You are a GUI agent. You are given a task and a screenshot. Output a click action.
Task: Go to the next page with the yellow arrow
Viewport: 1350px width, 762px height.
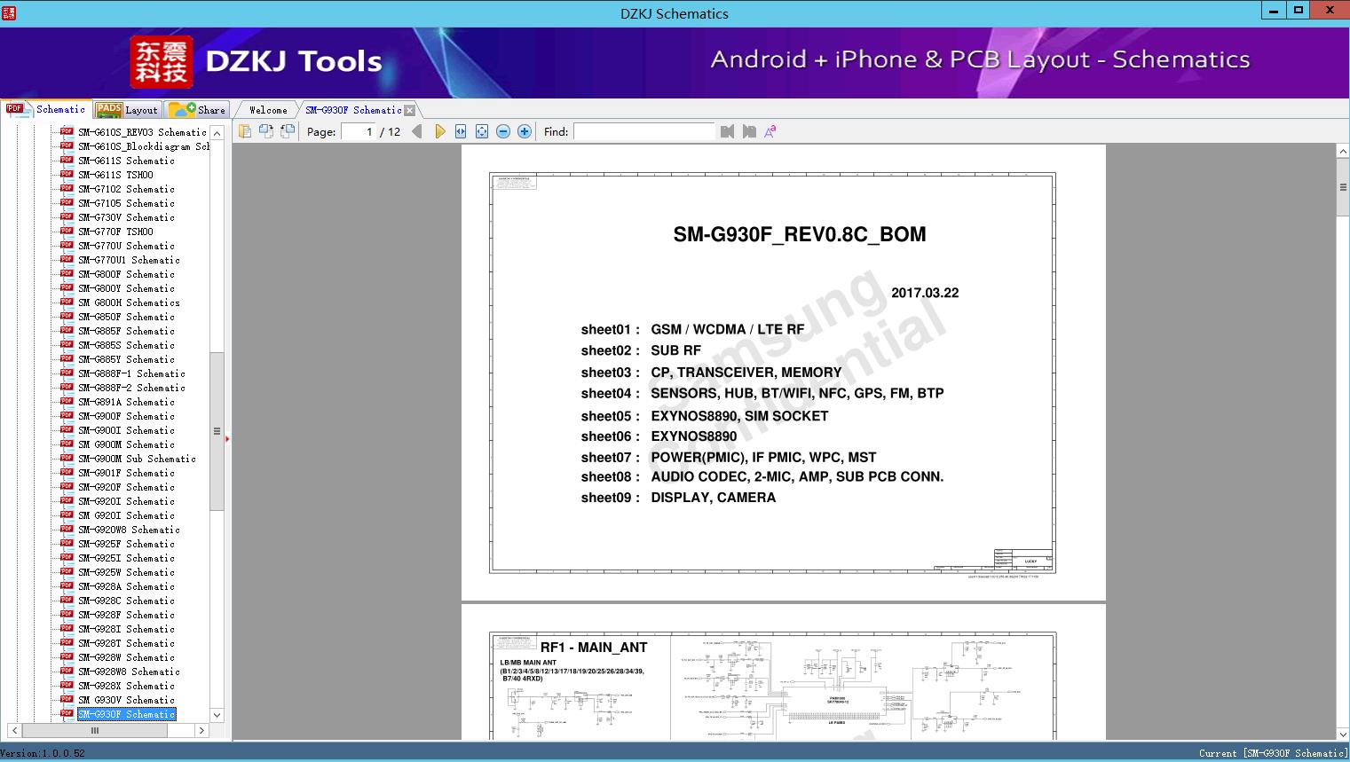[x=439, y=131]
